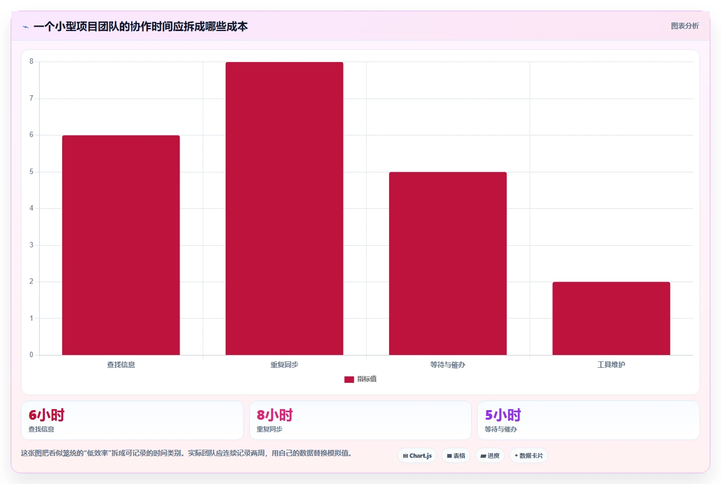Click the 进度 tag chip
The width and height of the screenshot is (721, 484).
point(490,456)
